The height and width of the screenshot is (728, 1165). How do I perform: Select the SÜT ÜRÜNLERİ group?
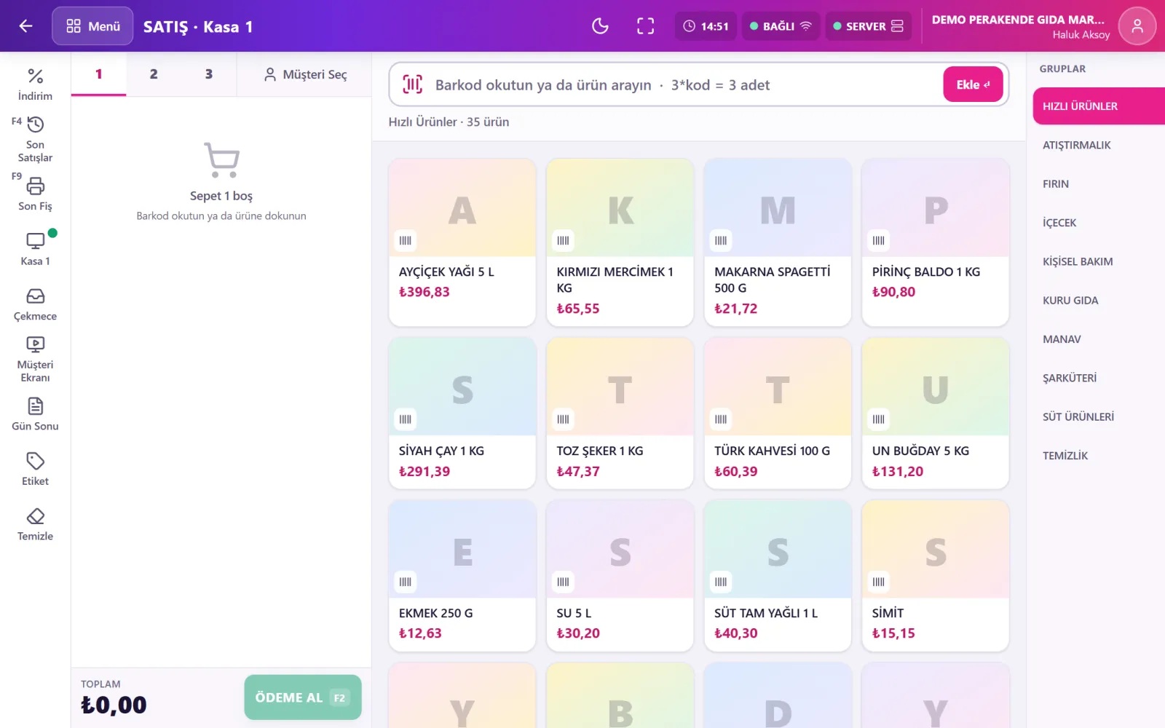tap(1099, 417)
